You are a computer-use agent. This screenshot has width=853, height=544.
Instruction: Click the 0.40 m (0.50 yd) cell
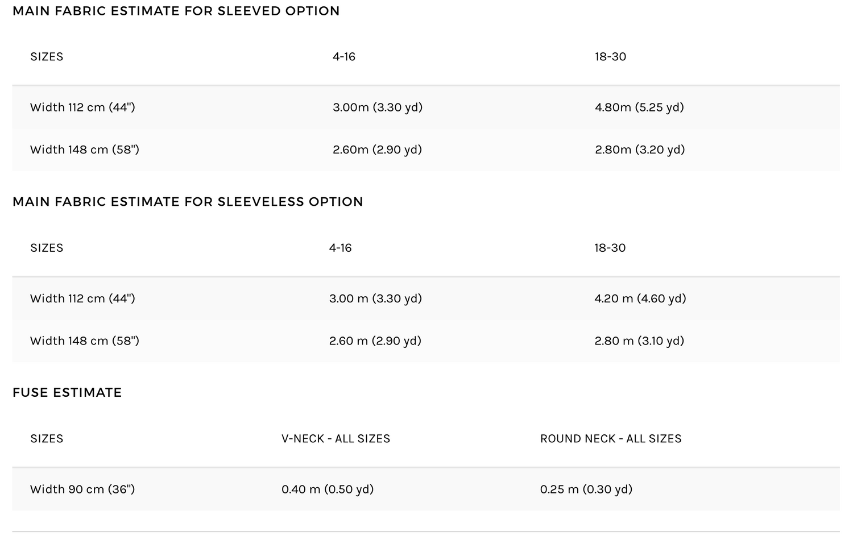pos(328,489)
